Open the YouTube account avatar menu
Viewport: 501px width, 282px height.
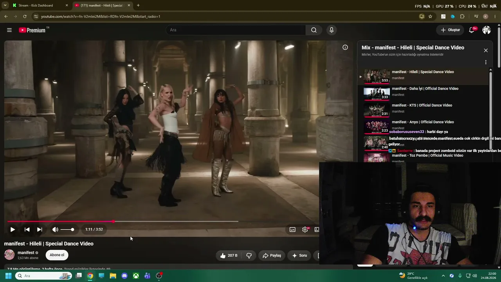point(487,30)
